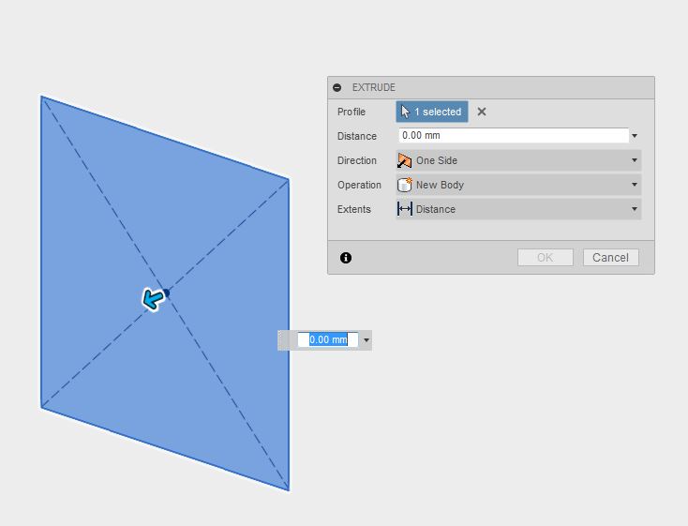Open the Direction 'One Side' dropdown

pyautogui.click(x=518, y=160)
